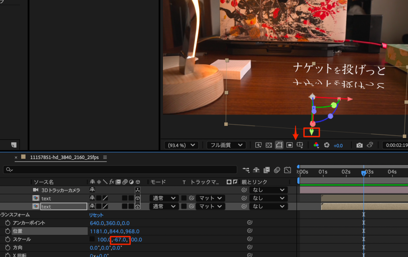Screen dimensions: 408x257
Task: Take a snapshot with the camera icon
Action: point(359,145)
